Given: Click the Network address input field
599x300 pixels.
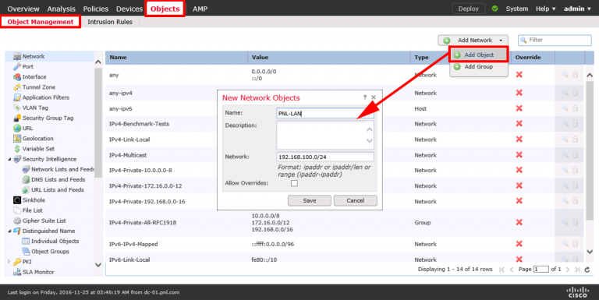Looking at the screenshot, I should [325, 157].
